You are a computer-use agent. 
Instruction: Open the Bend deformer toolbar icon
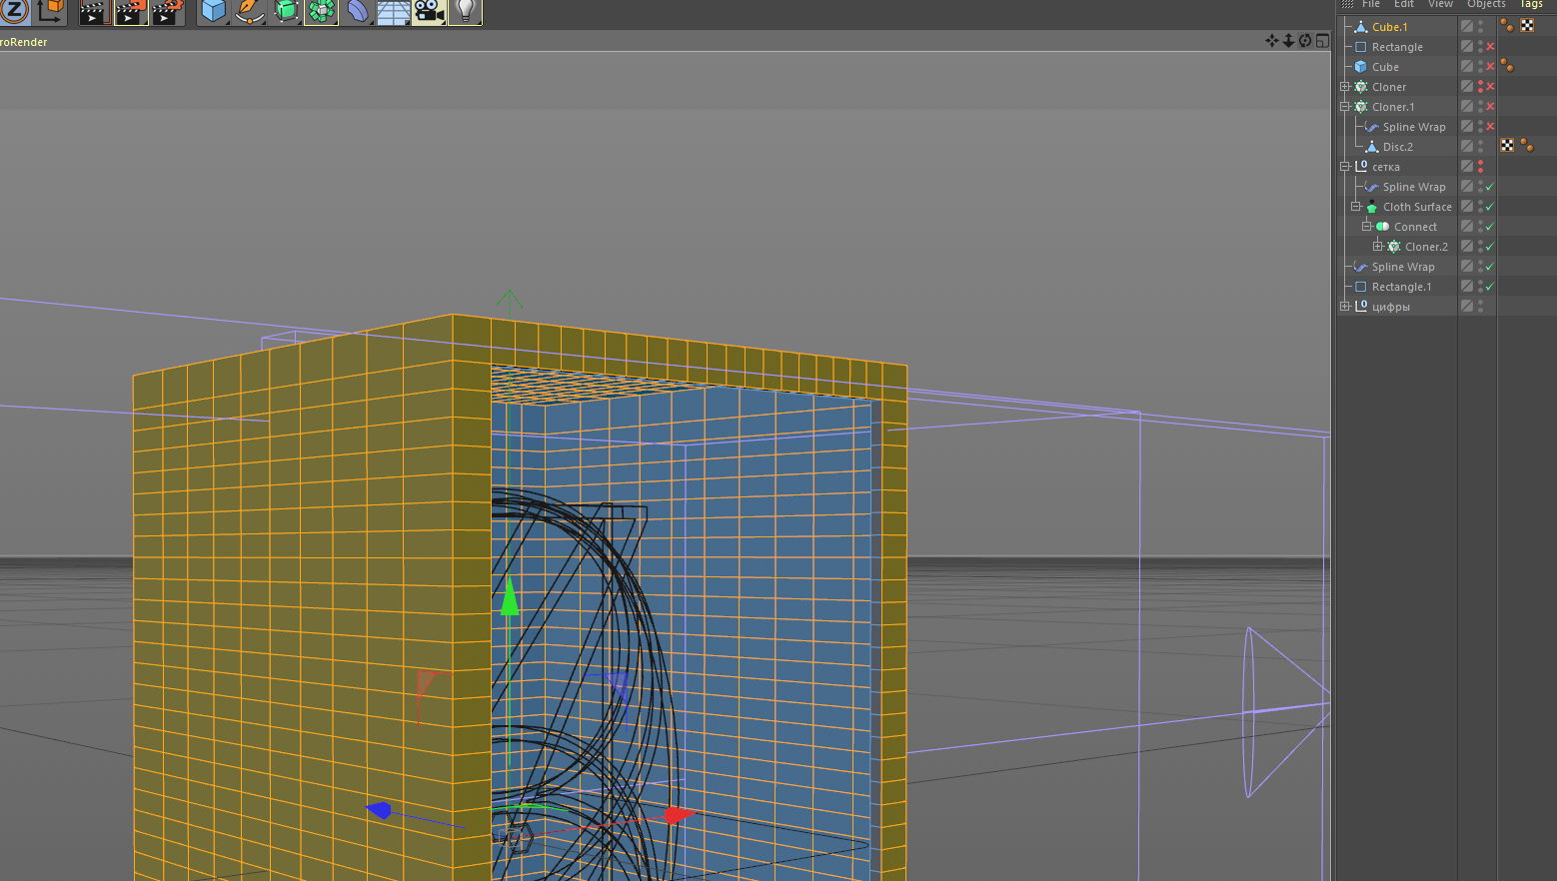[357, 12]
